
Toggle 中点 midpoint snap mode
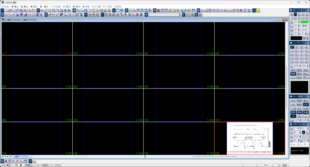293,101
